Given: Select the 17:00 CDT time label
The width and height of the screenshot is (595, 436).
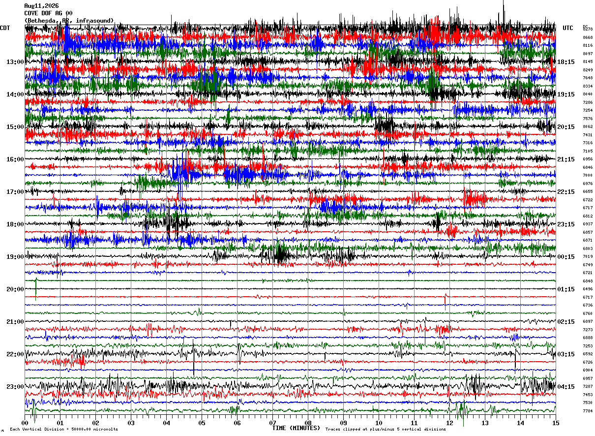Looking at the screenshot, I should coord(15,192).
